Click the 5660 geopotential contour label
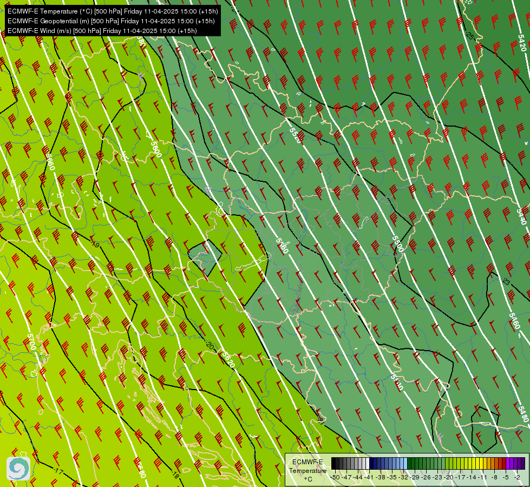 (x=50, y=162)
